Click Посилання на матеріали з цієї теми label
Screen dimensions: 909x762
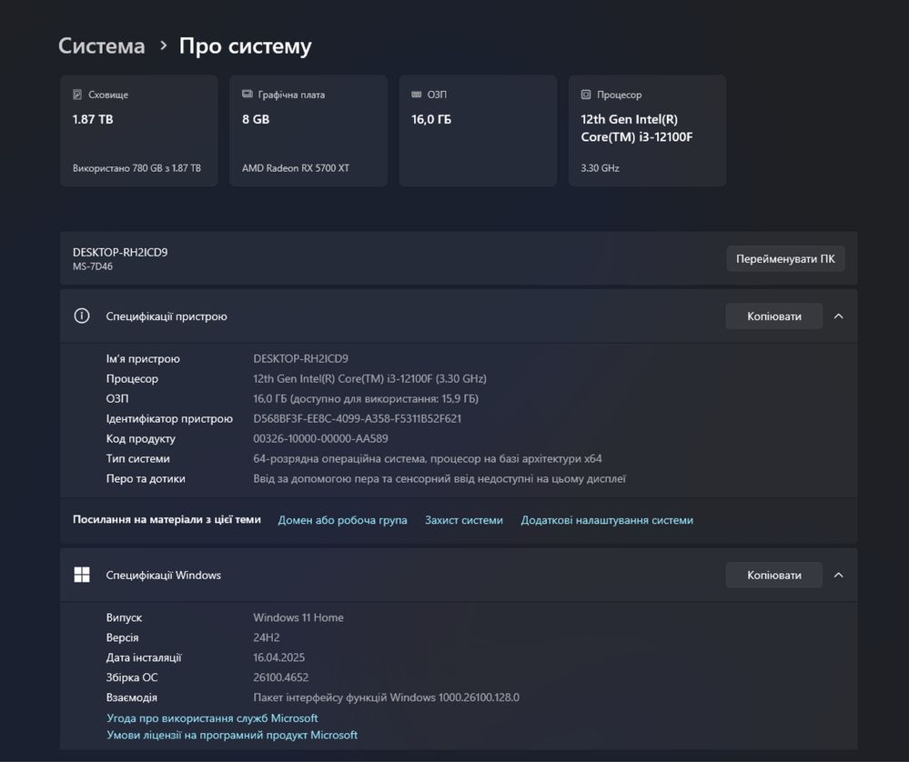[167, 519]
